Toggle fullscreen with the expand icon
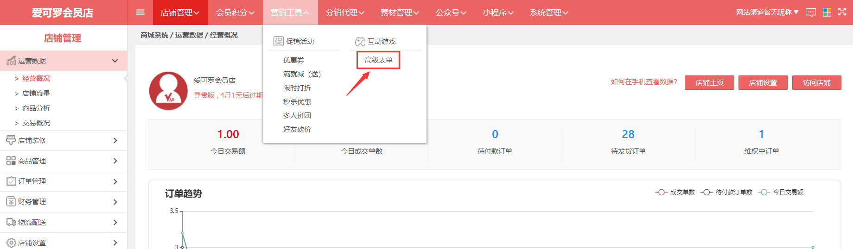Image resolution: width=853 pixels, height=249 pixels. point(842,12)
